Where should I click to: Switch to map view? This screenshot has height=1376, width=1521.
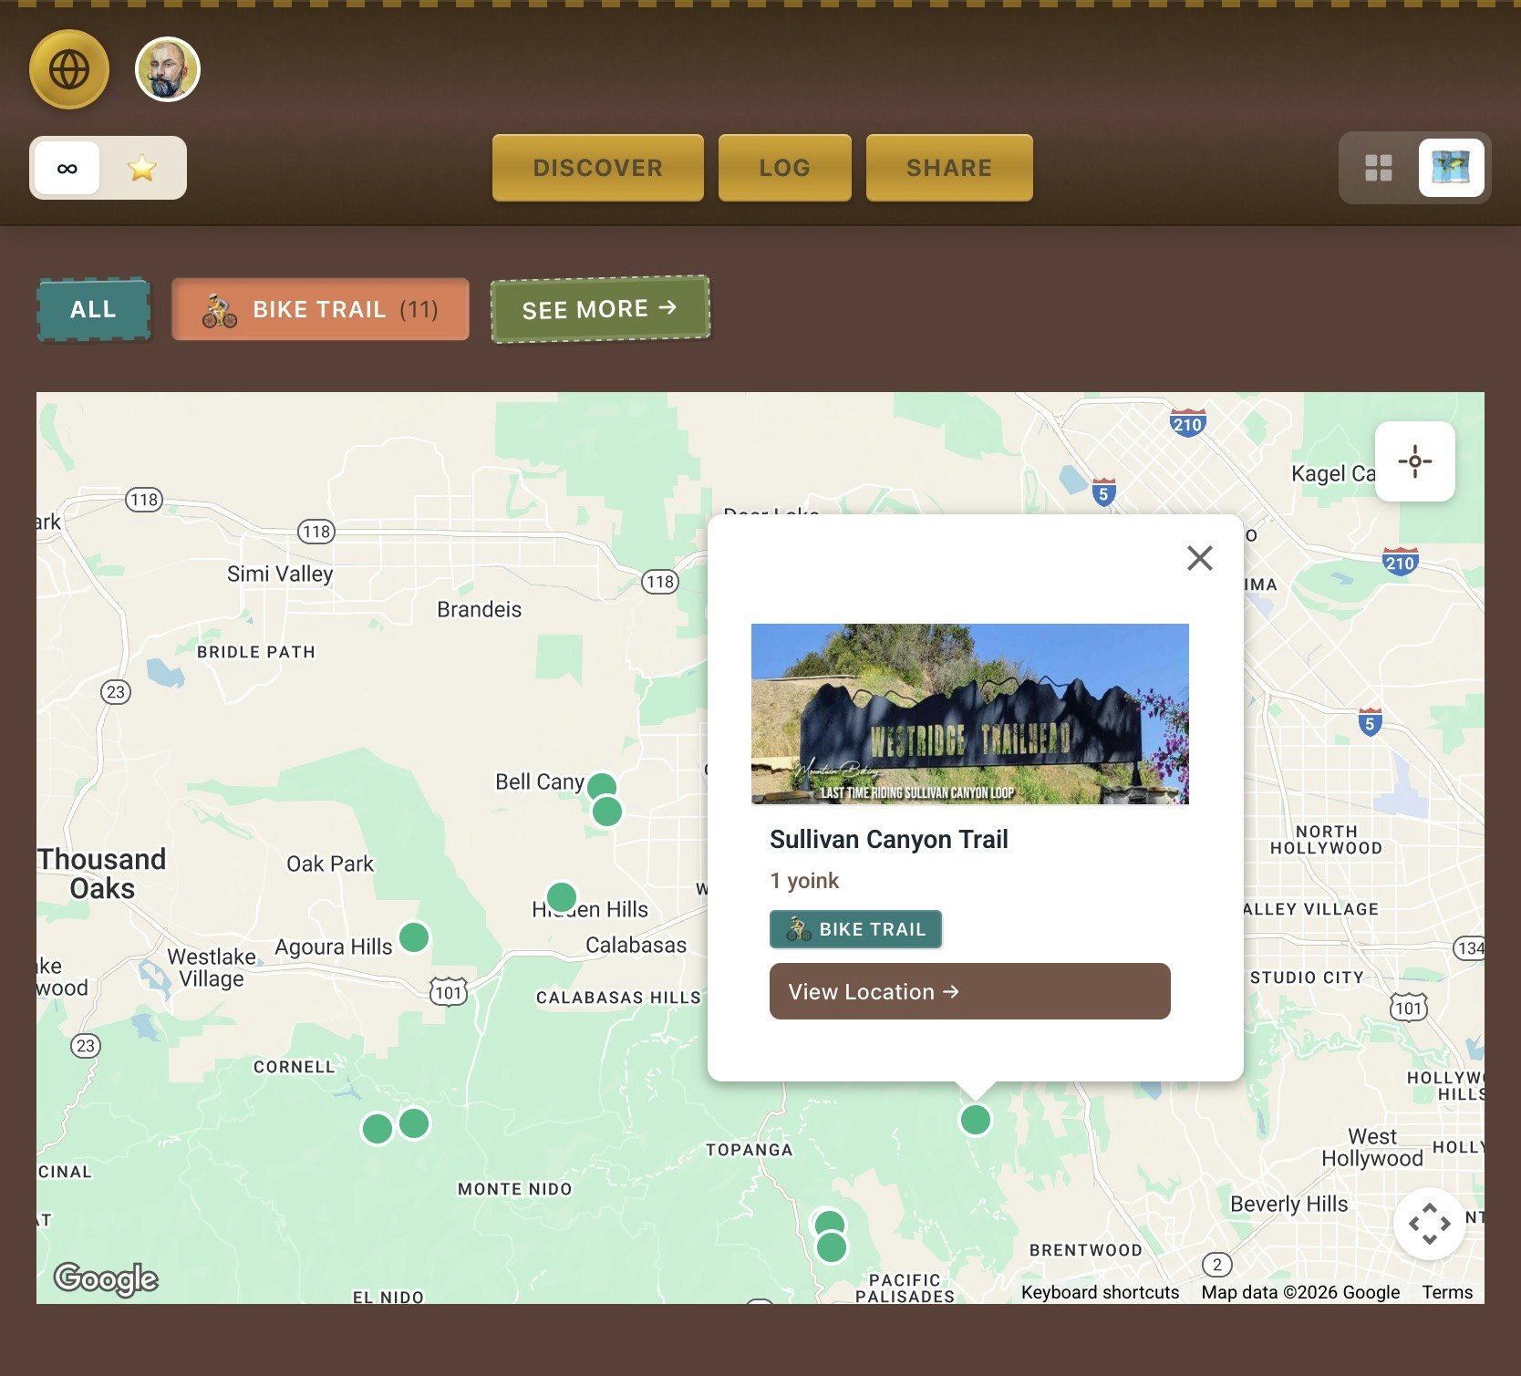(1452, 168)
